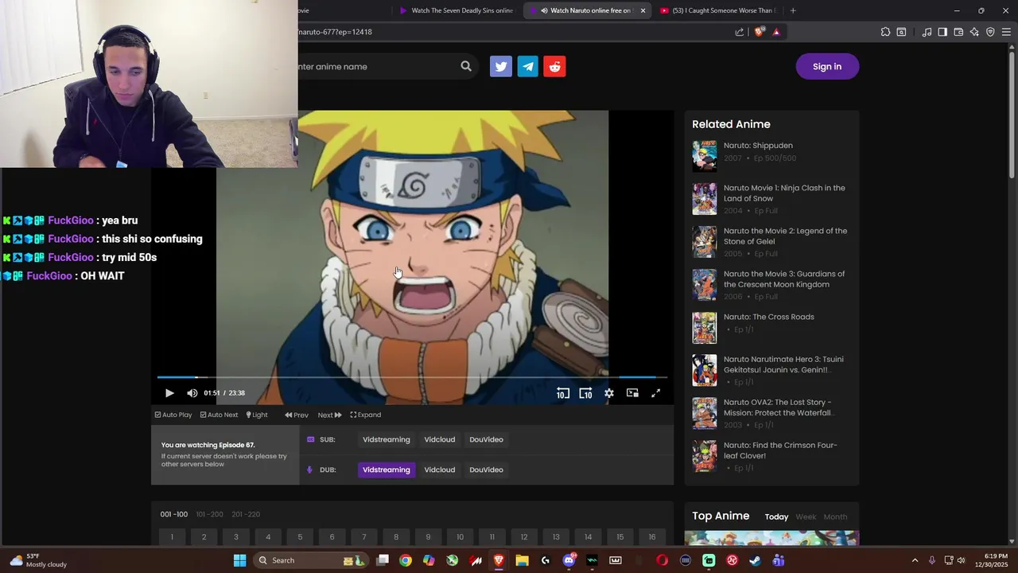Rewind the video 10 seconds
The width and height of the screenshot is (1018, 573).
(x=562, y=393)
